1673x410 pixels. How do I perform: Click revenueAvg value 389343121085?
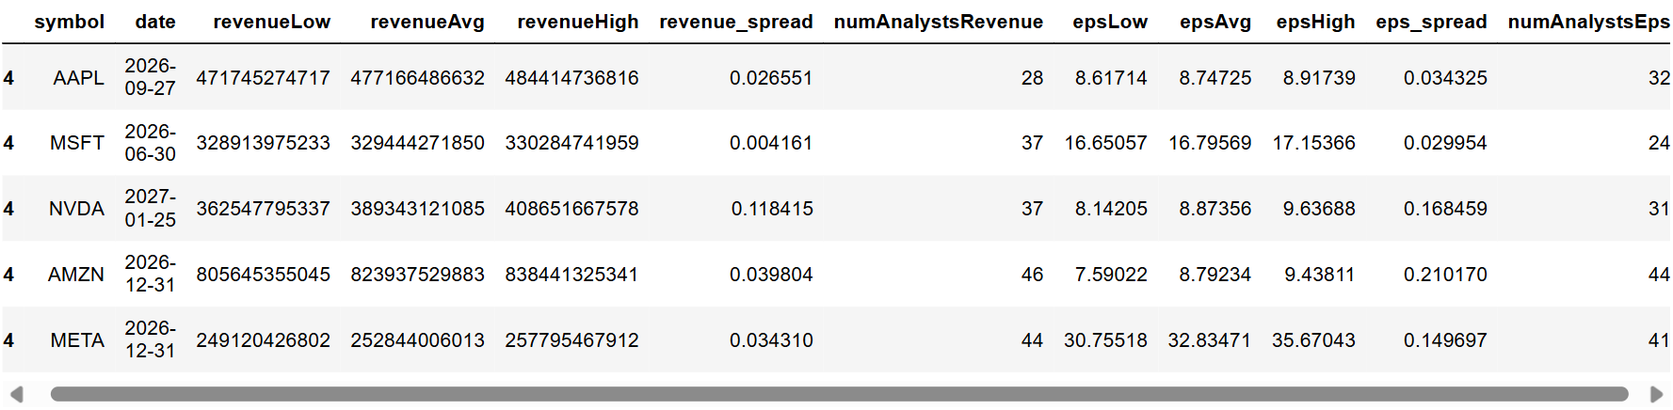[x=418, y=209]
